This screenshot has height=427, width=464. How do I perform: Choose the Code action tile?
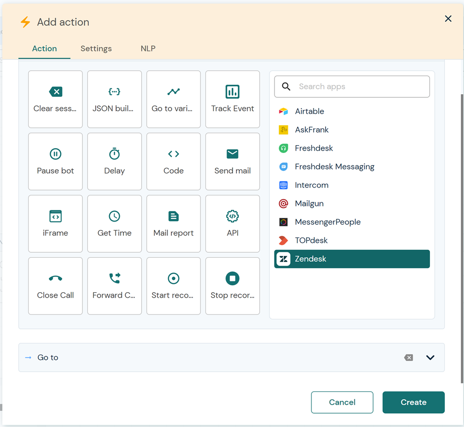click(173, 161)
